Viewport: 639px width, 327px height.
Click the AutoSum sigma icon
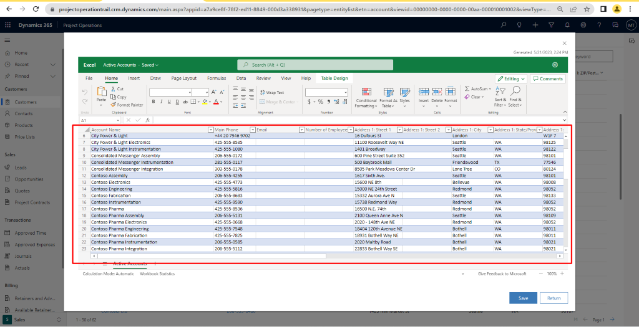467,89
